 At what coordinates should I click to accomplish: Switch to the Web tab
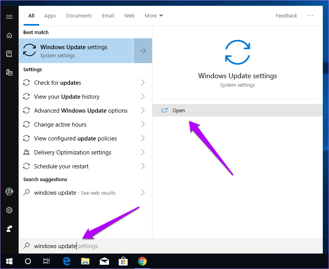pos(129,16)
